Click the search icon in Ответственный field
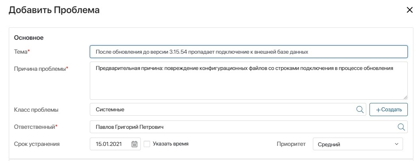The height and width of the screenshot is (161, 415). click(401, 127)
